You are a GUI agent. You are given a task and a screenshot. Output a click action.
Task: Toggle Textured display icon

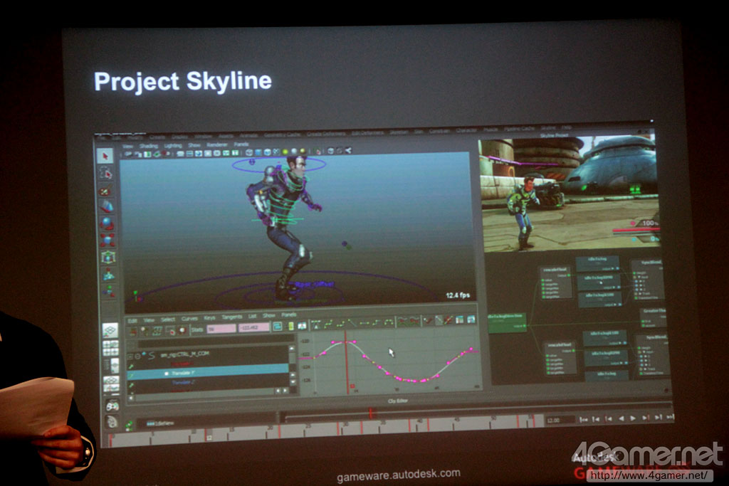[x=277, y=152]
